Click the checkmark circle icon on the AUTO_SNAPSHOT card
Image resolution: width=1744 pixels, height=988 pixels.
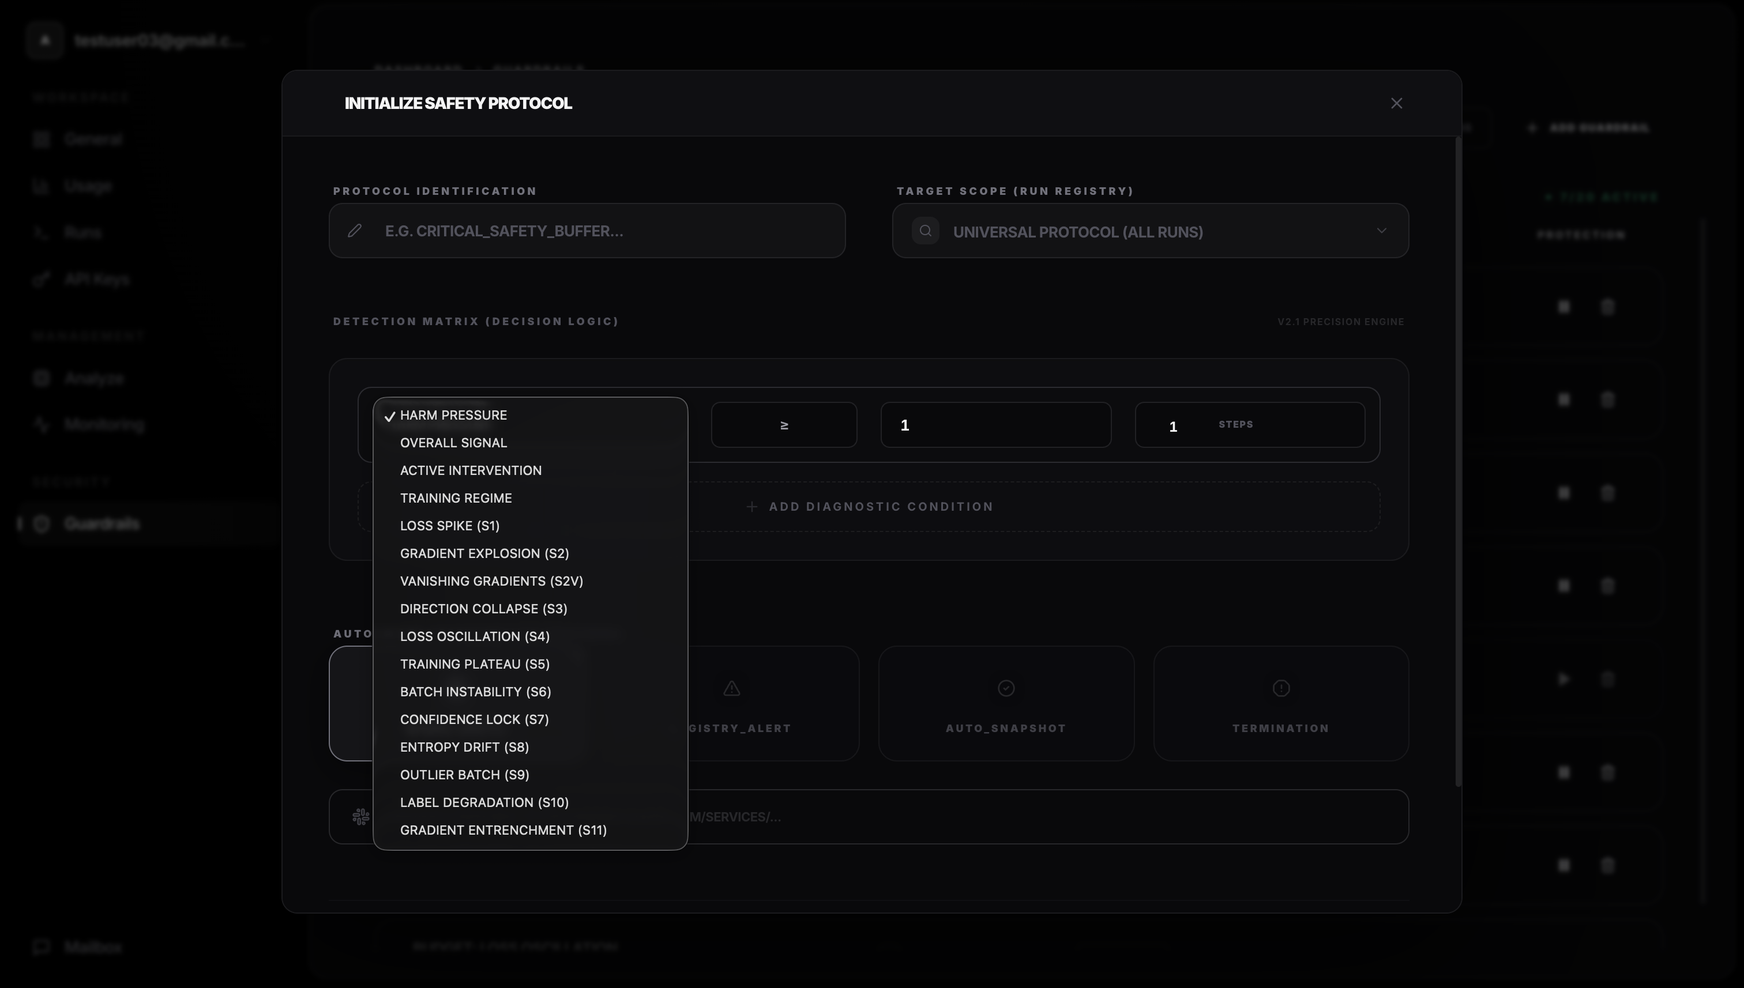1006,688
